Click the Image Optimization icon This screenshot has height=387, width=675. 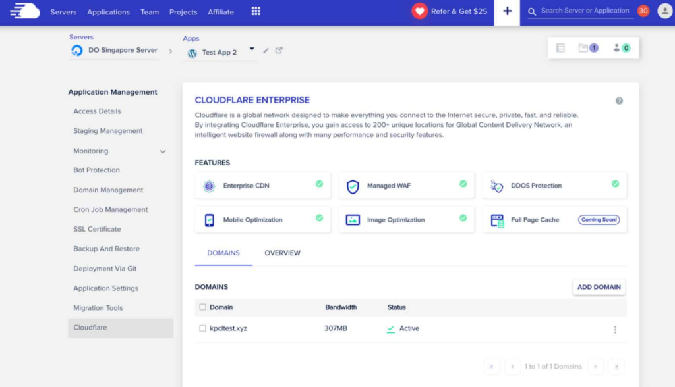353,220
